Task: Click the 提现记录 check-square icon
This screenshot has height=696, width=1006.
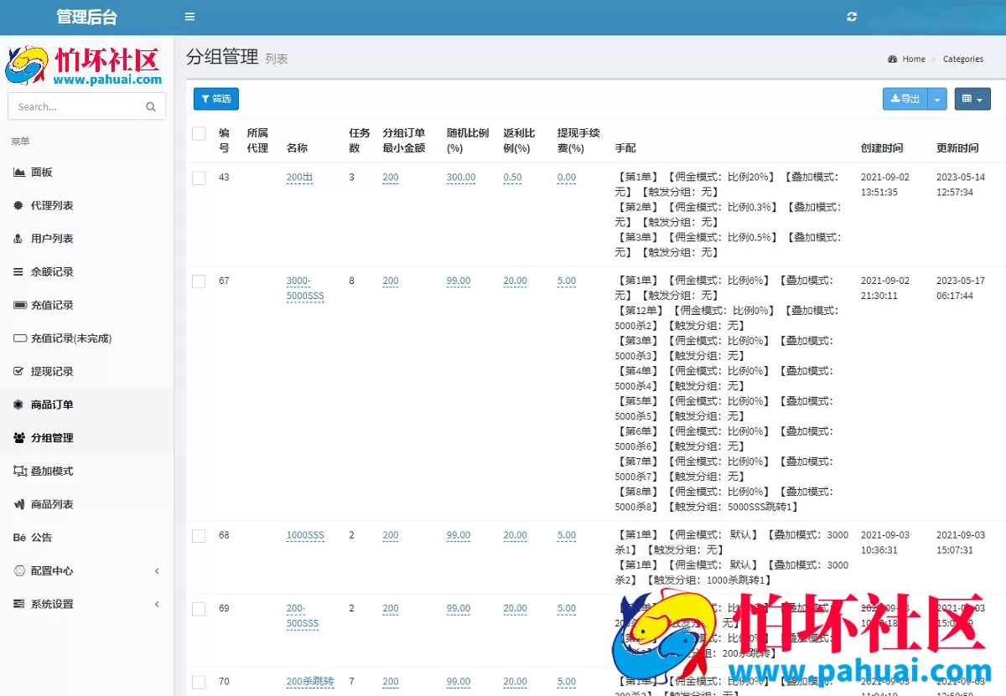Action: click(x=18, y=371)
